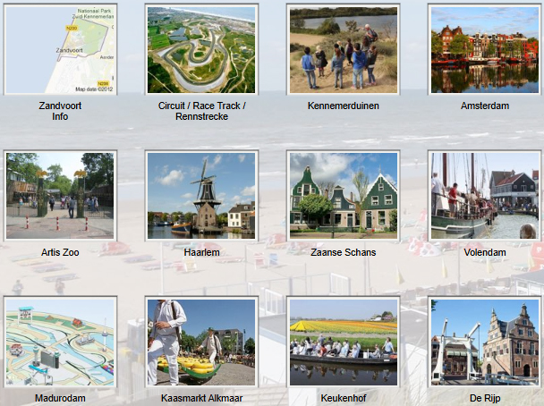Click the "Volendam" caption text
The width and height of the screenshot is (544, 406).
click(484, 252)
